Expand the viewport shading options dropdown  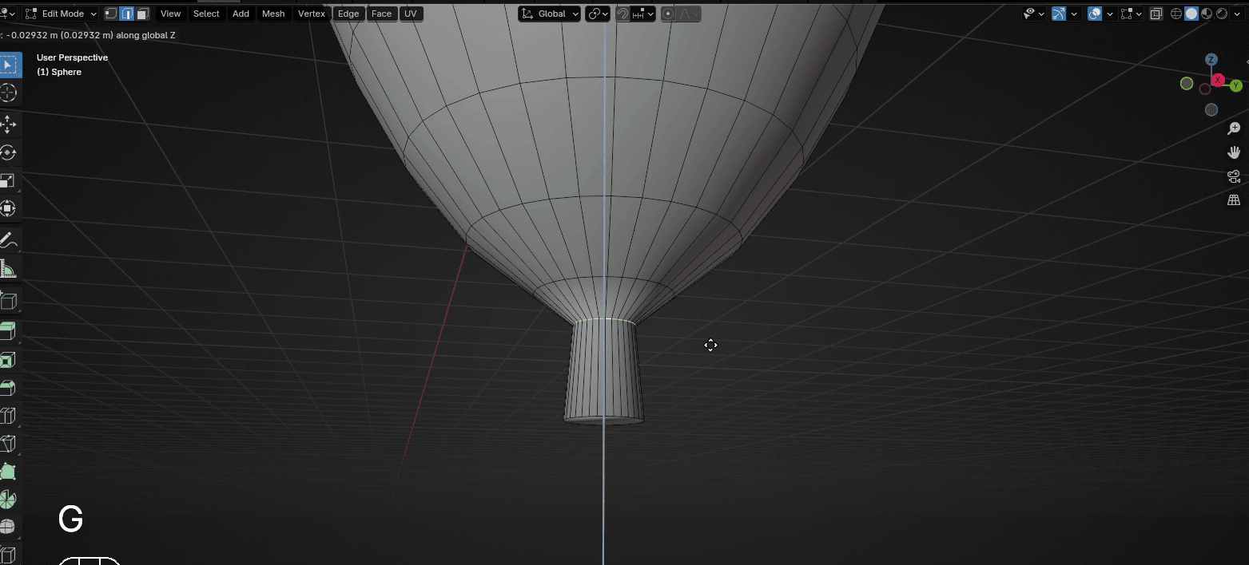1237,14
